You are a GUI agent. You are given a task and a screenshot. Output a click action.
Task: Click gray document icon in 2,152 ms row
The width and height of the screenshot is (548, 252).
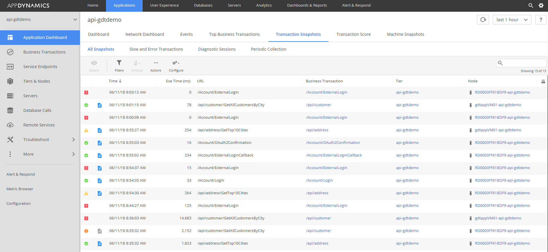tap(100, 231)
